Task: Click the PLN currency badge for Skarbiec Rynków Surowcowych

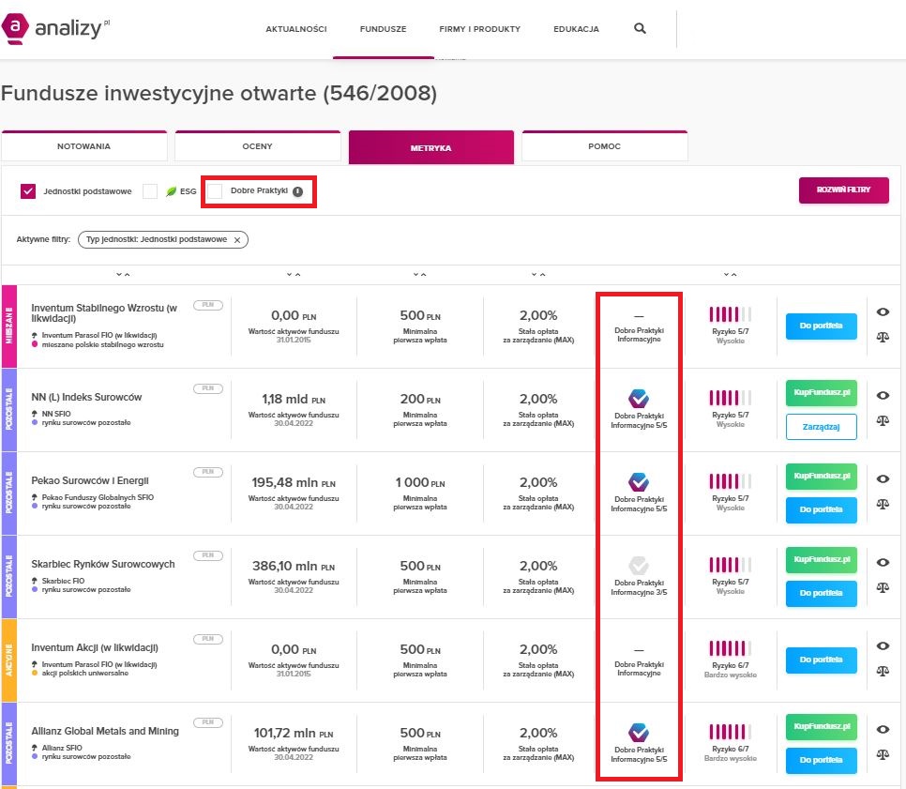Action: [x=208, y=555]
